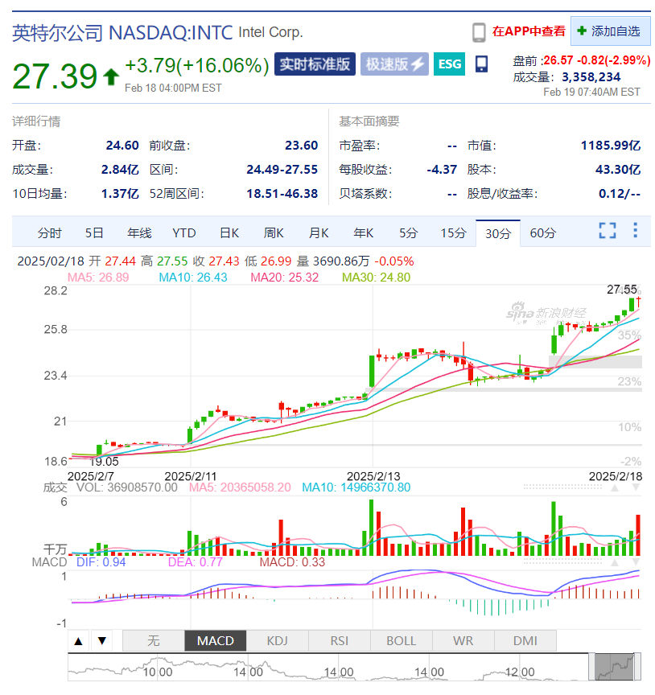Click the 股本 value 43.30亿
Image resolution: width=655 pixels, height=695 pixels.
pyautogui.click(x=618, y=170)
